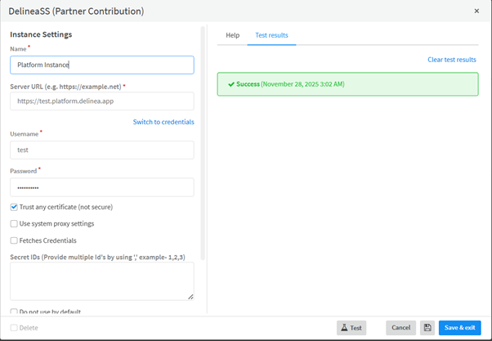Tick the Do not use by default checkbox
Viewport: 492px width, 341px height.
pos(14,312)
